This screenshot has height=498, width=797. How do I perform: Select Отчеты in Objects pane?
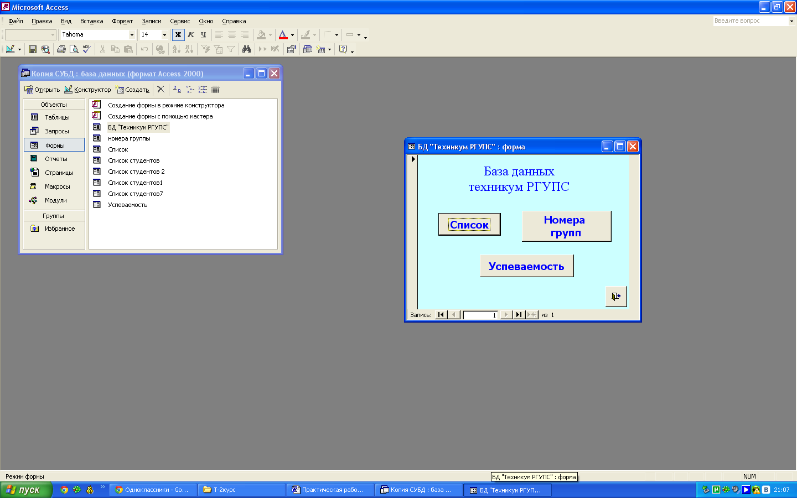tap(54, 159)
